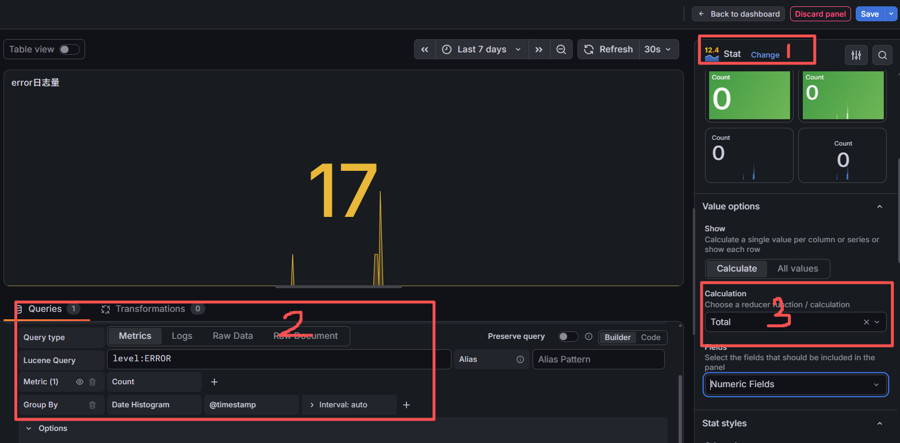This screenshot has height=443, width=900.
Task: Open the Save button dropdown arrow
Action: 891,14
